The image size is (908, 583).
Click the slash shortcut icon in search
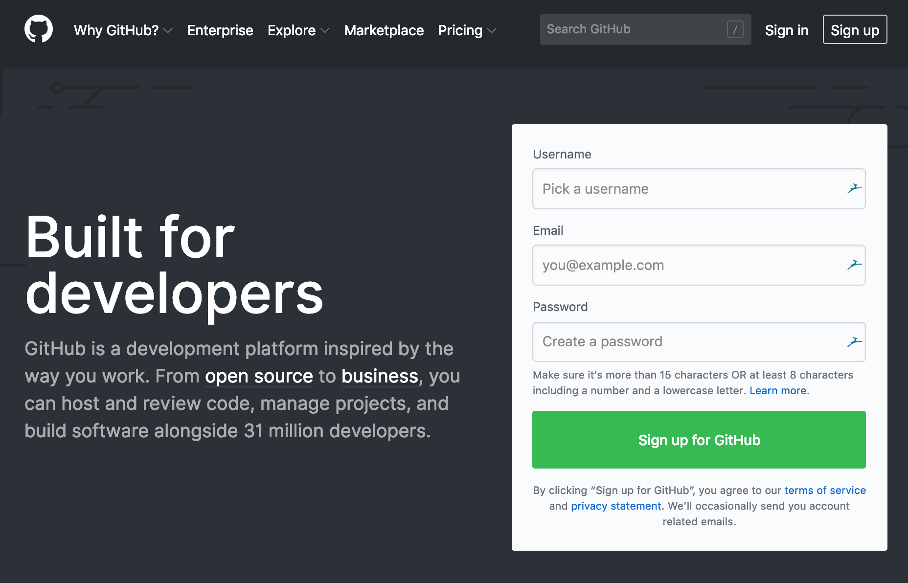click(735, 29)
